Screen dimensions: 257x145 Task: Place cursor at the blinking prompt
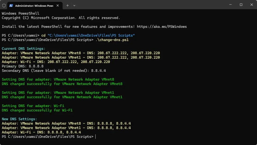tap(95, 136)
